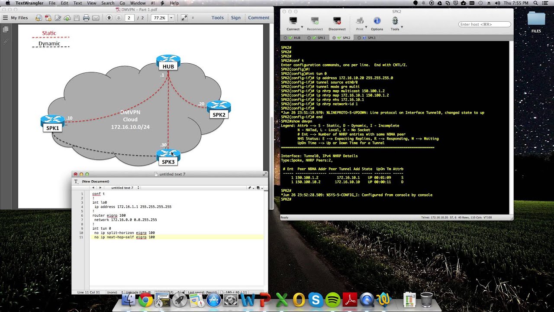Viewport: 554px width, 312px height.
Task: Open the page thumbnails panel in the PDF sidebar
Action: coord(6,29)
